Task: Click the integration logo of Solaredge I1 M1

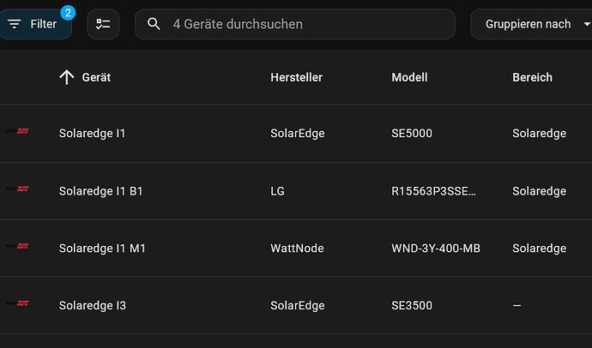Action: coord(17,246)
